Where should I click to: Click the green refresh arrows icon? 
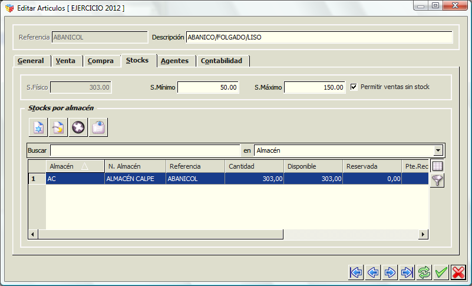coord(424,272)
